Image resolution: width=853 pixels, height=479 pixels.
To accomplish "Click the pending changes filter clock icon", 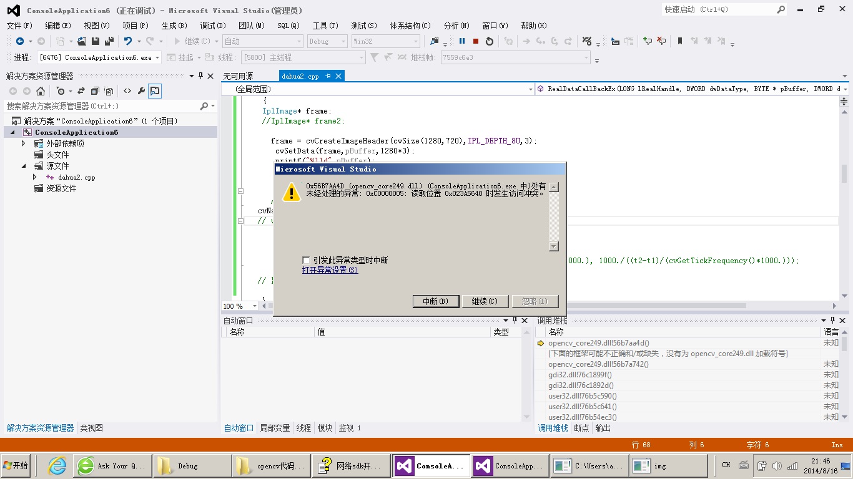I will [x=61, y=91].
